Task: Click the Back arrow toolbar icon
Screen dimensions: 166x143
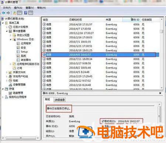Action: click(x=4, y=13)
